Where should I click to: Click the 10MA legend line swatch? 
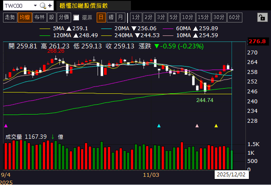(x=168, y=35)
